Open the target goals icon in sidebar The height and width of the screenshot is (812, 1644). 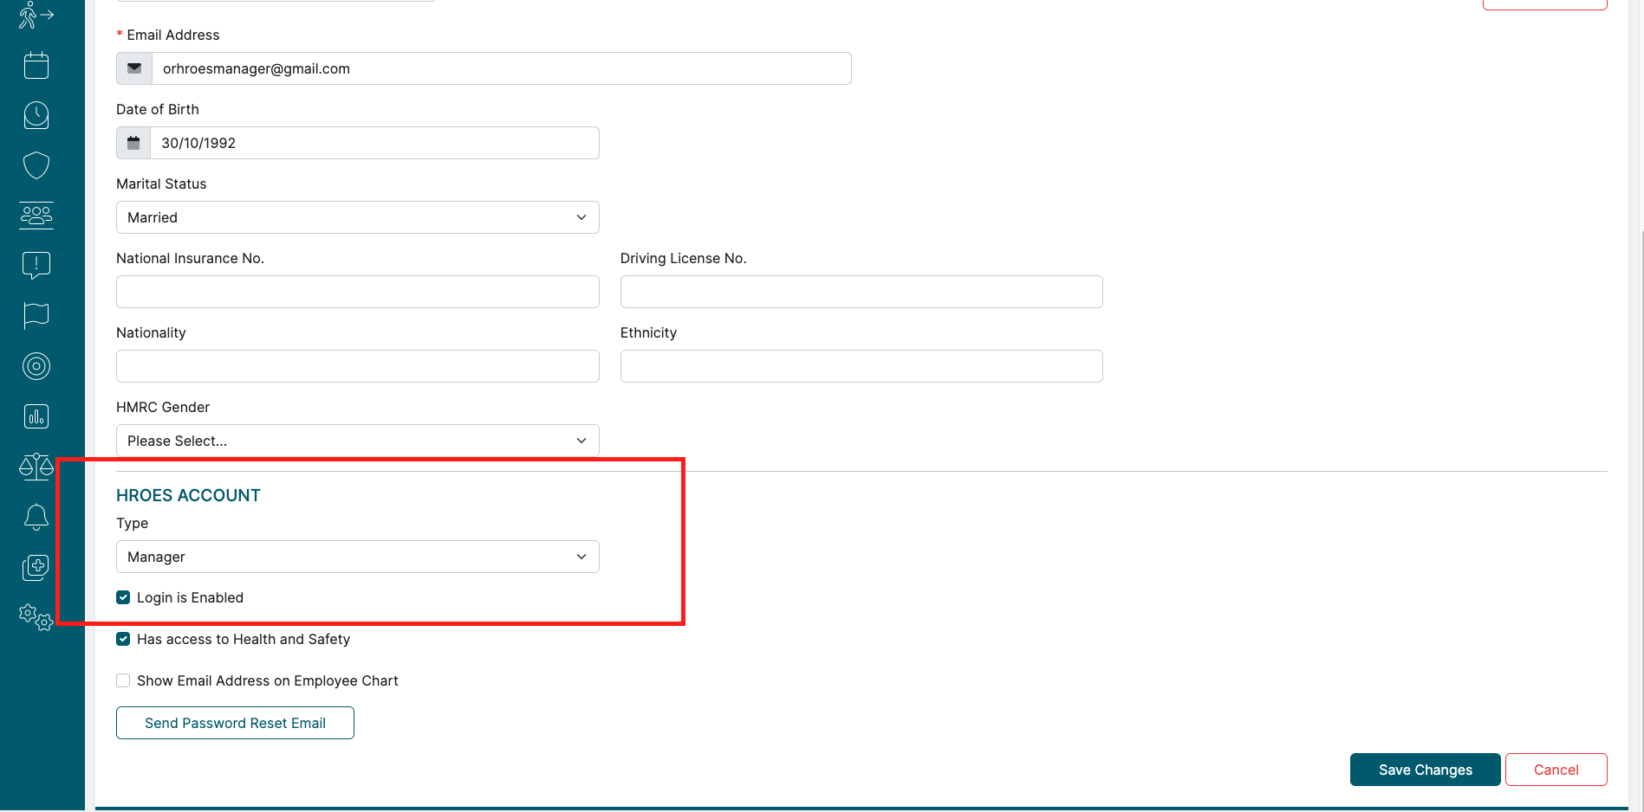(x=36, y=366)
